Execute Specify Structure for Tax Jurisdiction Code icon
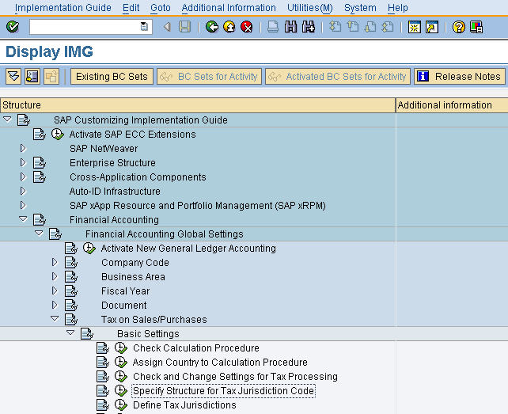 (121, 391)
